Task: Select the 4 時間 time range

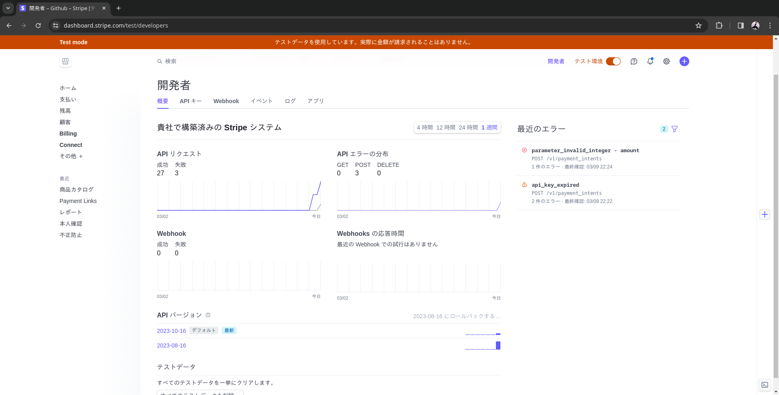Action: pyautogui.click(x=425, y=127)
